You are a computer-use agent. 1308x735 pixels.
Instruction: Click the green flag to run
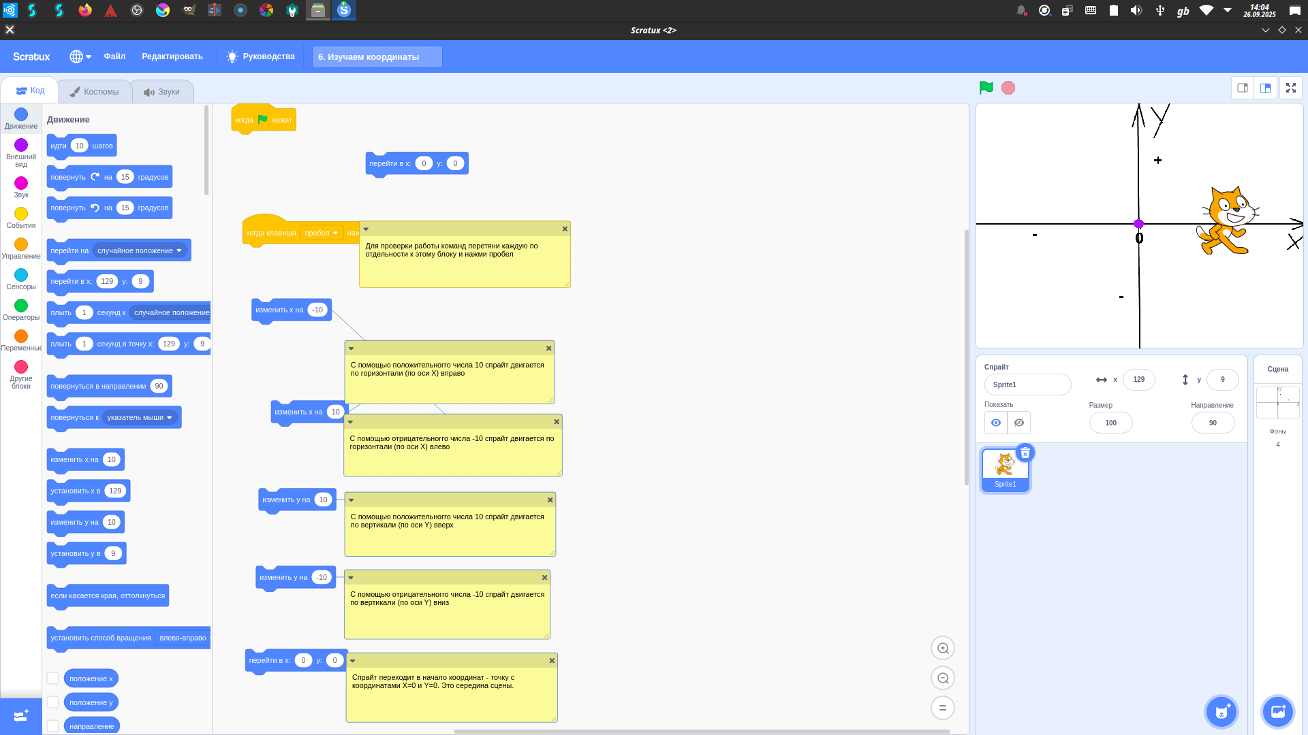[x=986, y=88]
